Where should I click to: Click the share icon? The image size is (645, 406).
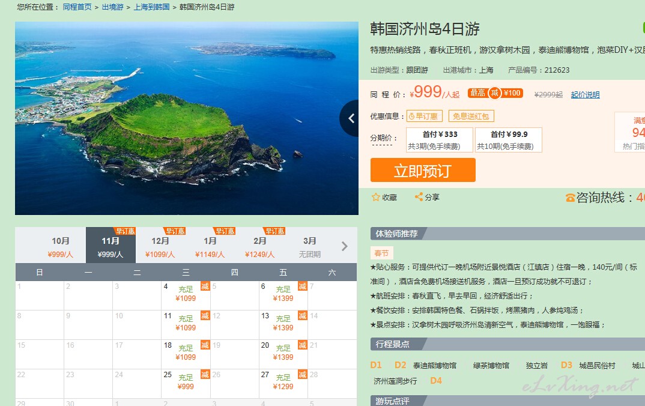click(419, 197)
